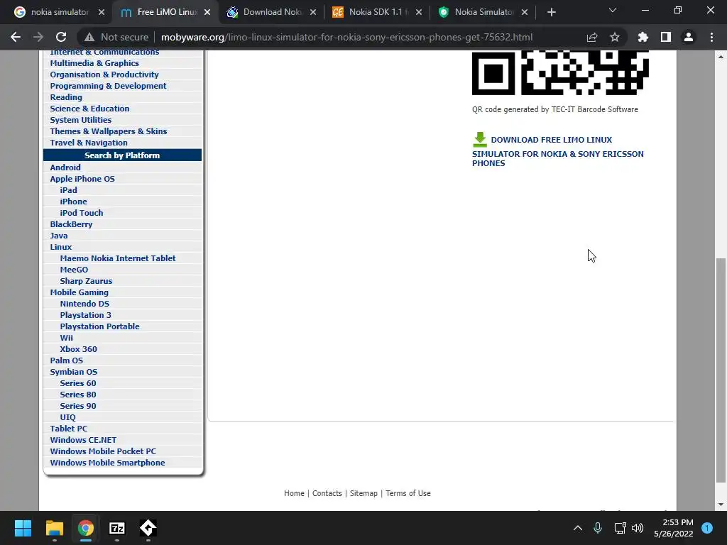Click the QR code image
Image resolution: width=727 pixels, height=545 pixels.
pyautogui.click(x=560, y=73)
